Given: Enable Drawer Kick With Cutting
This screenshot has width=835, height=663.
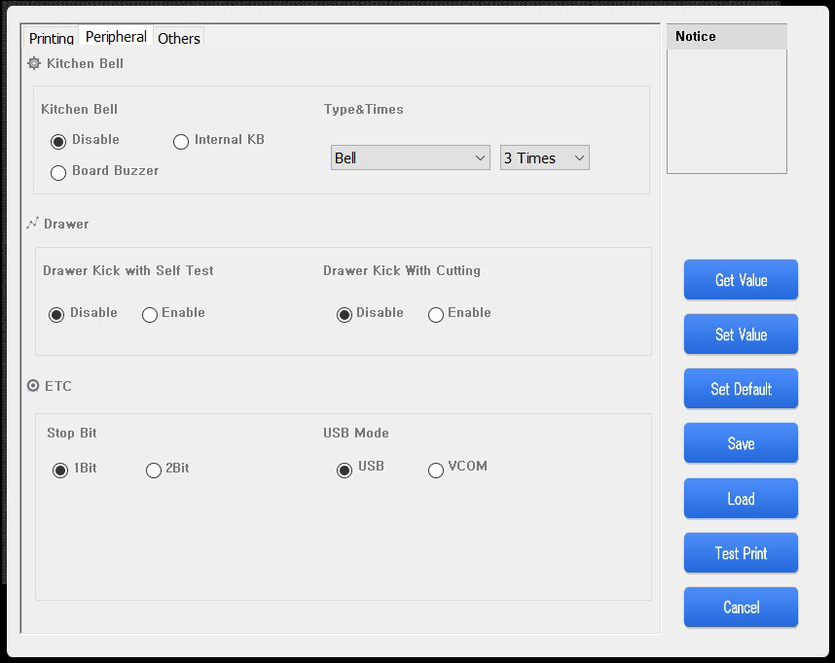Looking at the screenshot, I should pyautogui.click(x=436, y=315).
